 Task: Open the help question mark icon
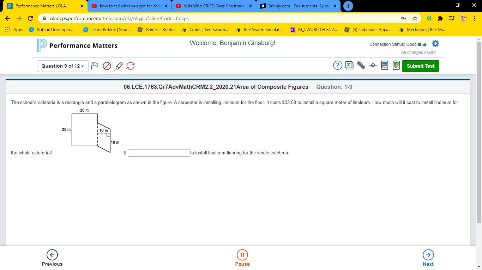click(338, 65)
